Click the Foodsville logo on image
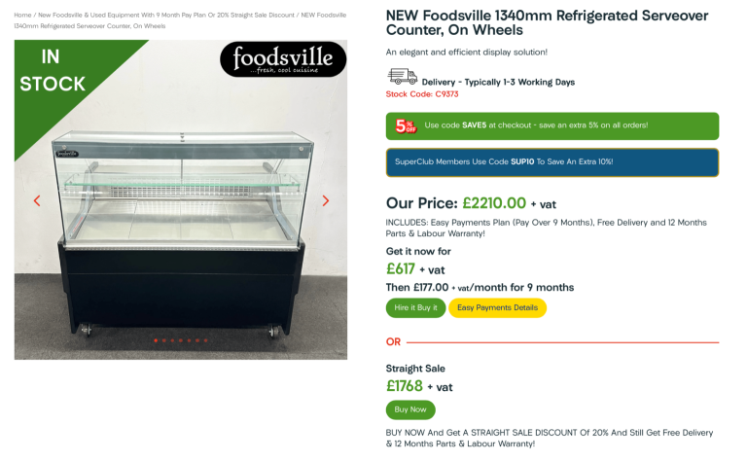Viewport: 747px width, 461px height. 282,60
